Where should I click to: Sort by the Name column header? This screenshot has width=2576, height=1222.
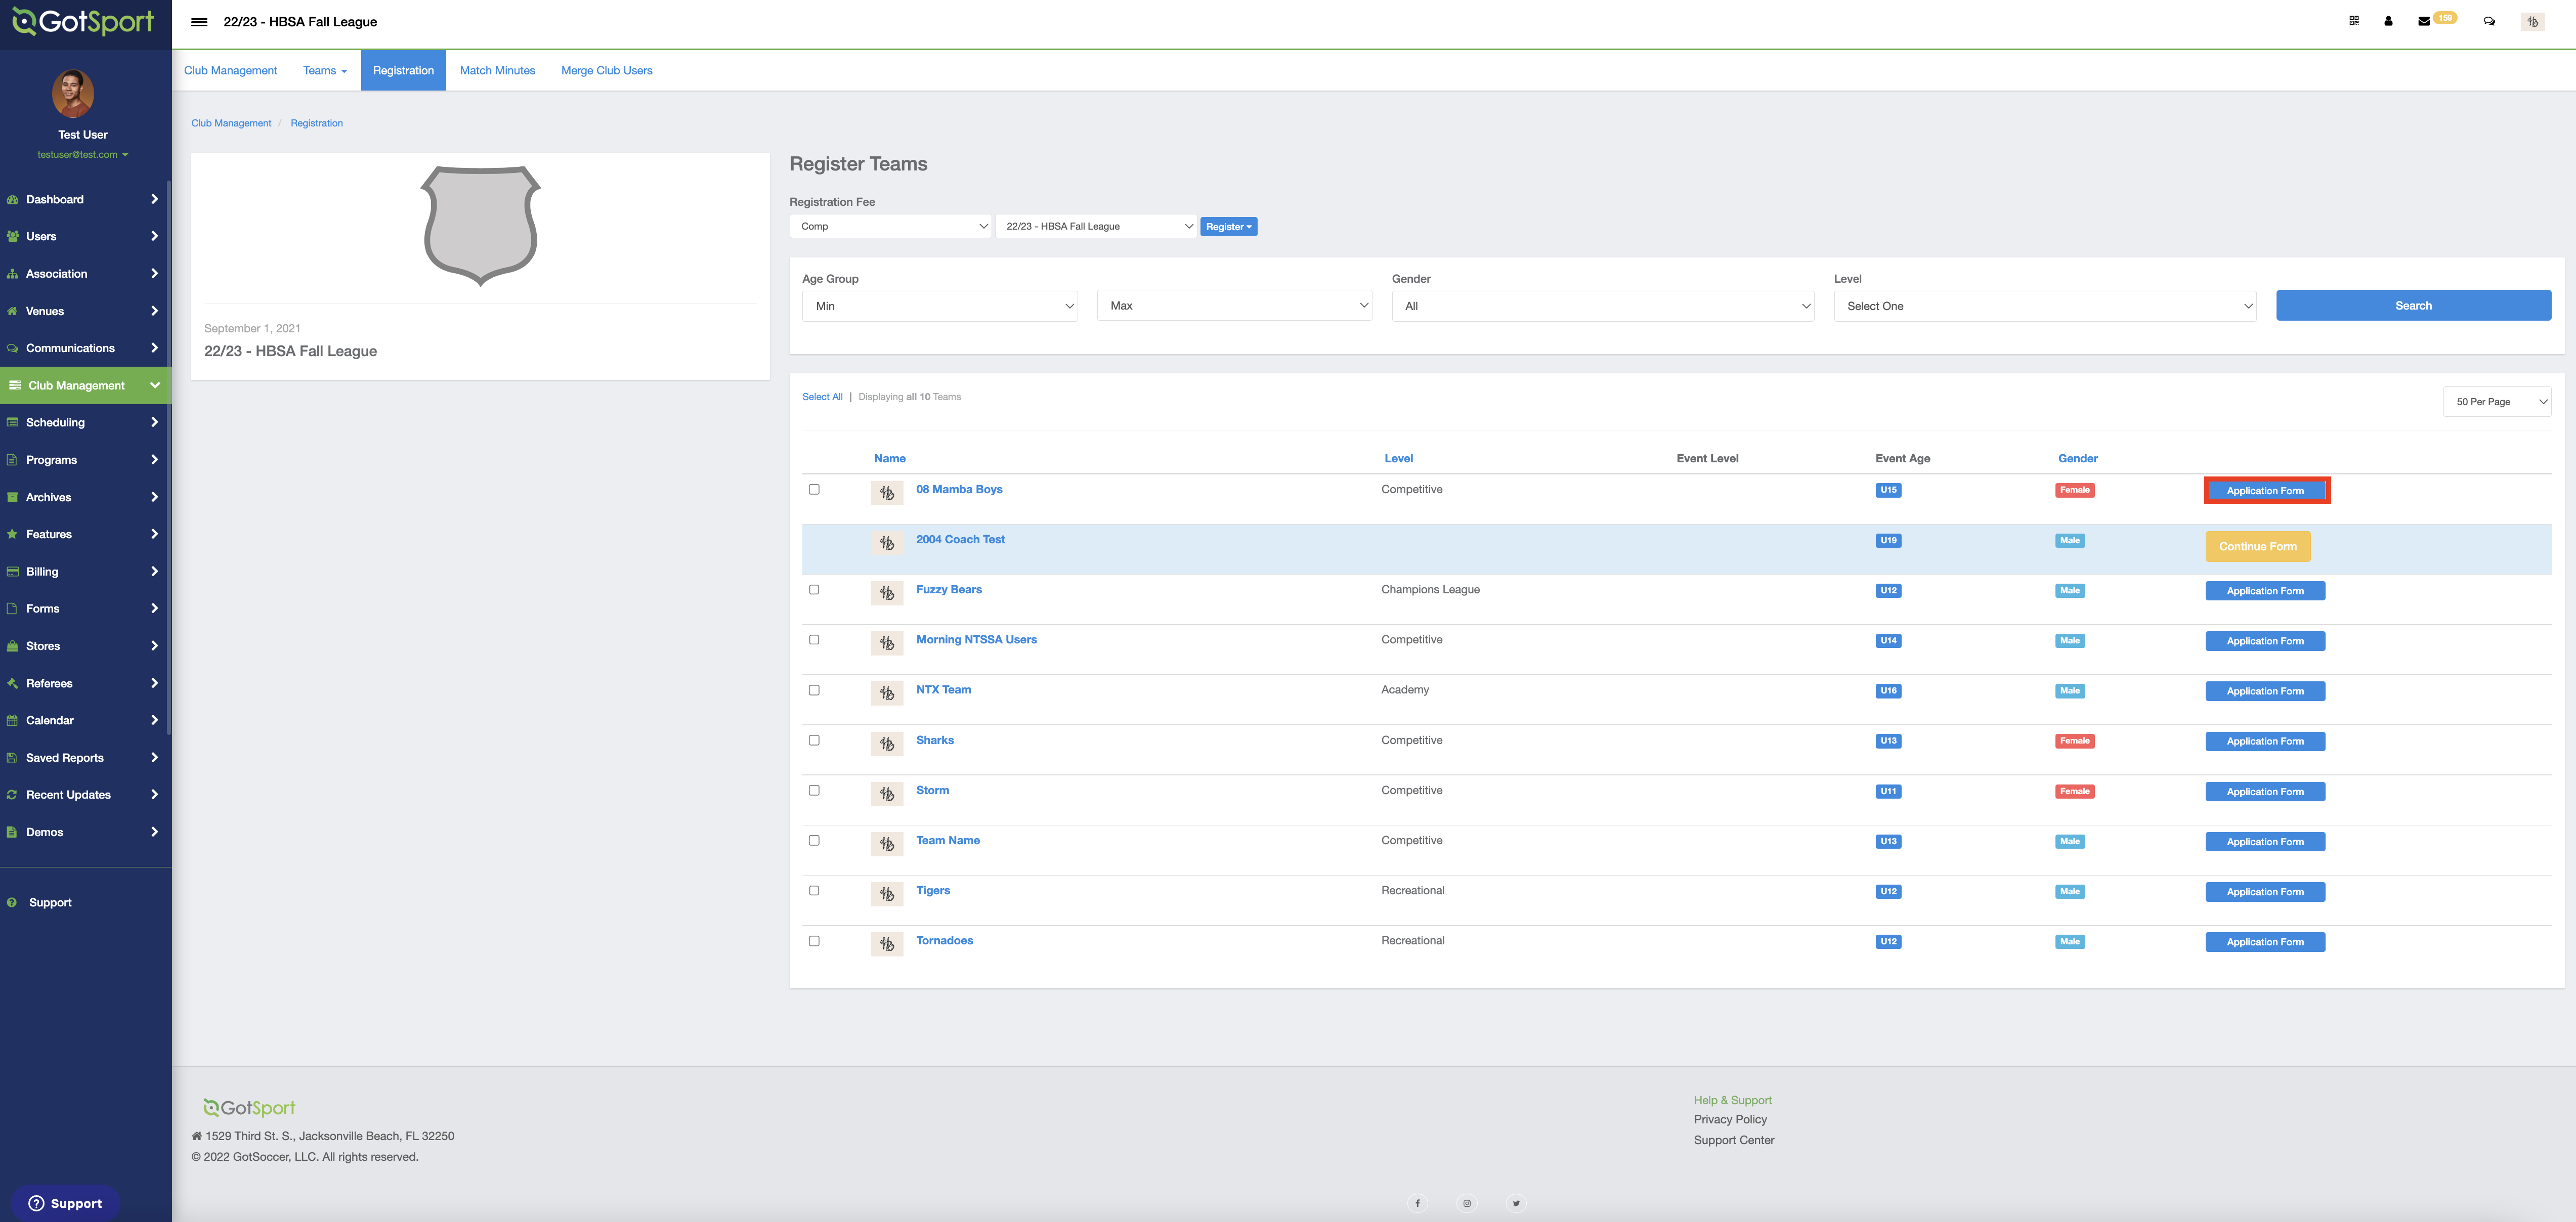click(x=890, y=459)
